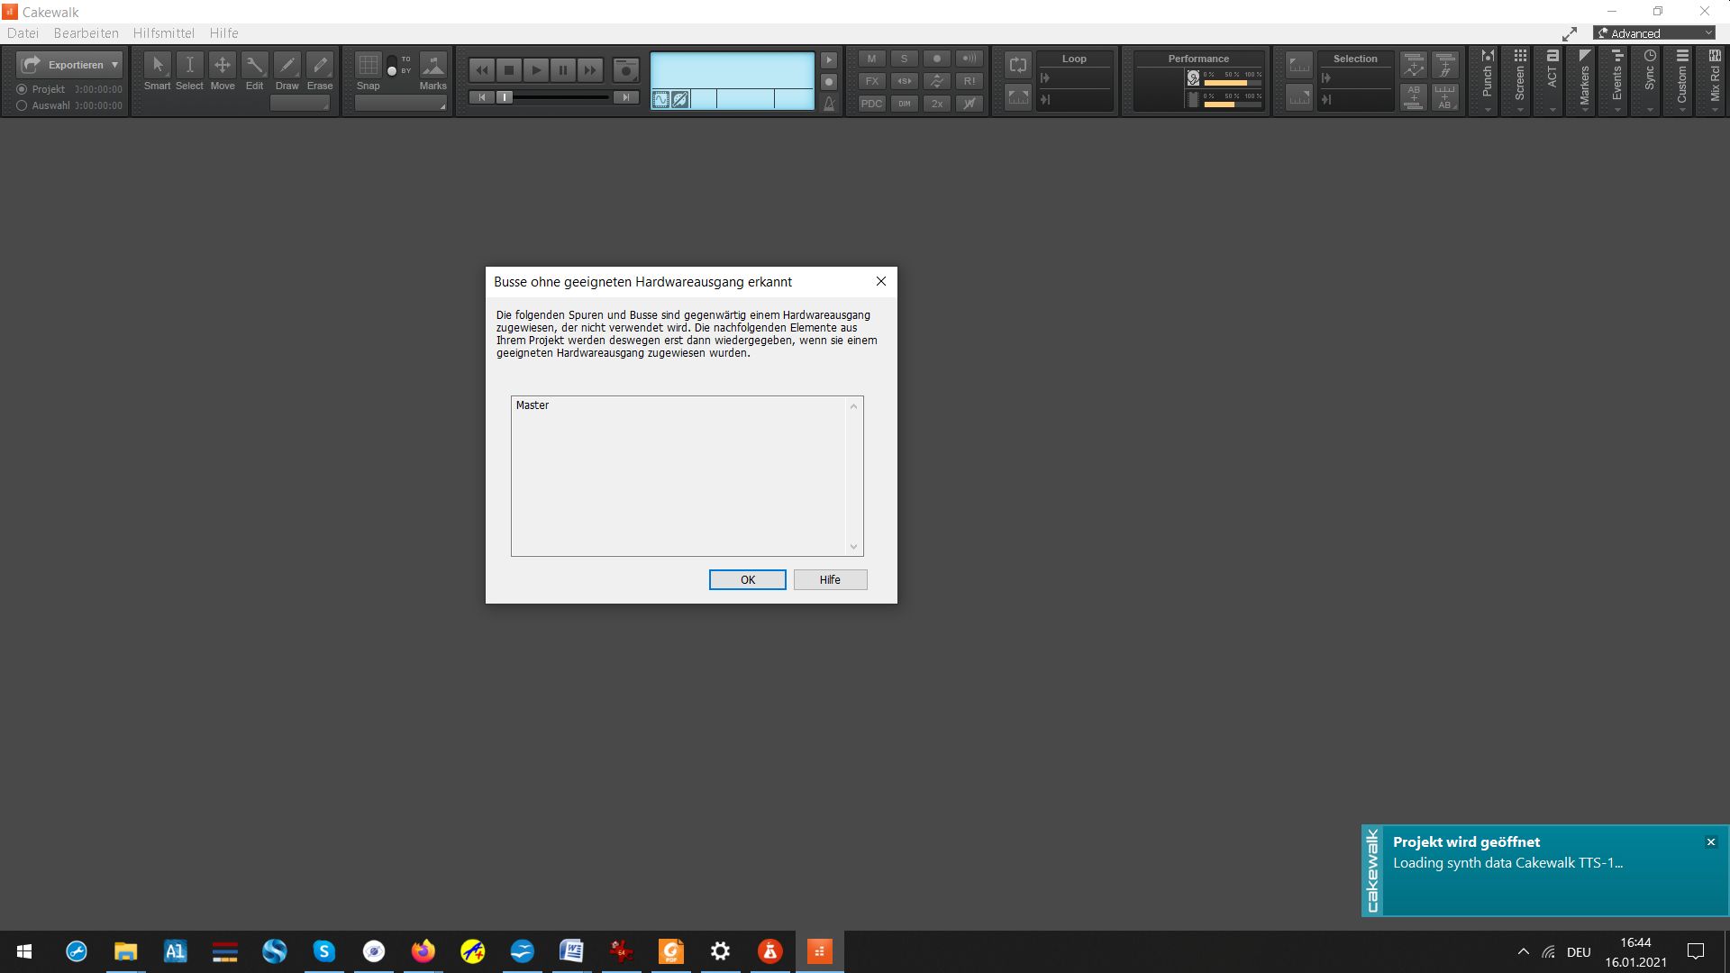
Task: Click OK in the bus warning dialog
Action: [747, 579]
